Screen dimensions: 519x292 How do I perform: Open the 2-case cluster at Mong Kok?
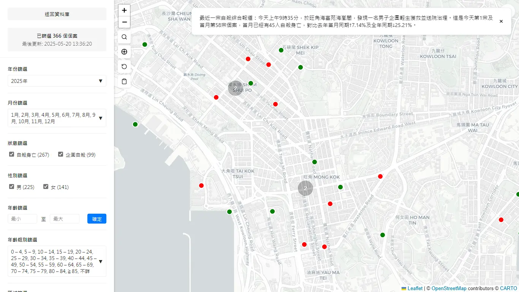pyautogui.click(x=305, y=188)
